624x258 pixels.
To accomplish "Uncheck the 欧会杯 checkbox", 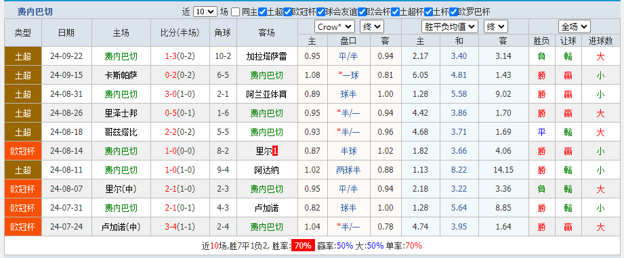I will (362, 12).
